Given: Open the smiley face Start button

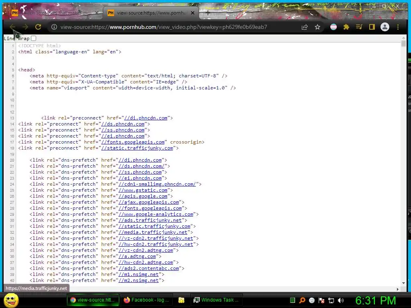Looking at the screenshot, I should tap(11, 300).
